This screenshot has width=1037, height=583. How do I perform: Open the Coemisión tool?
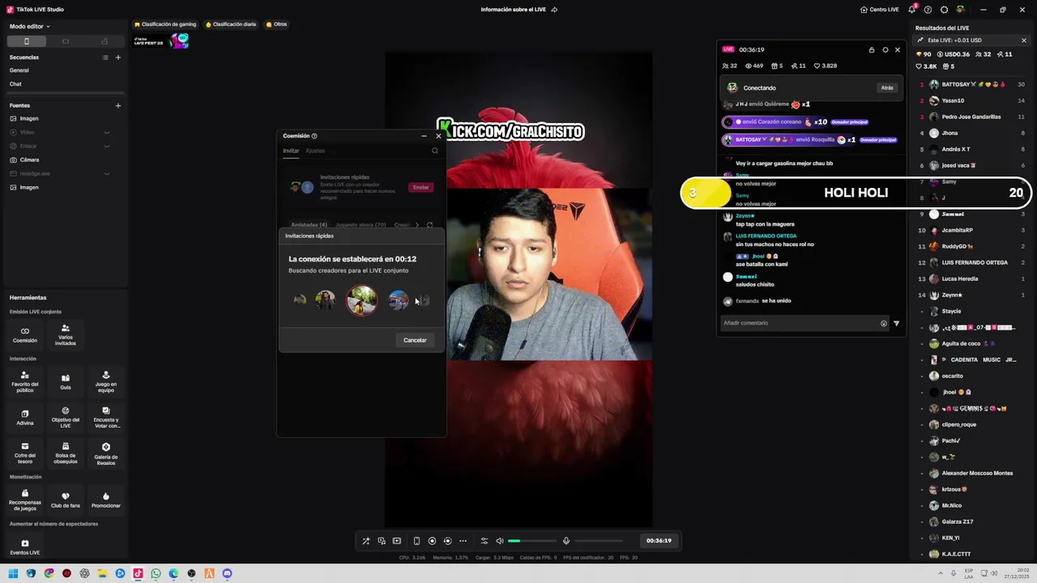point(24,334)
